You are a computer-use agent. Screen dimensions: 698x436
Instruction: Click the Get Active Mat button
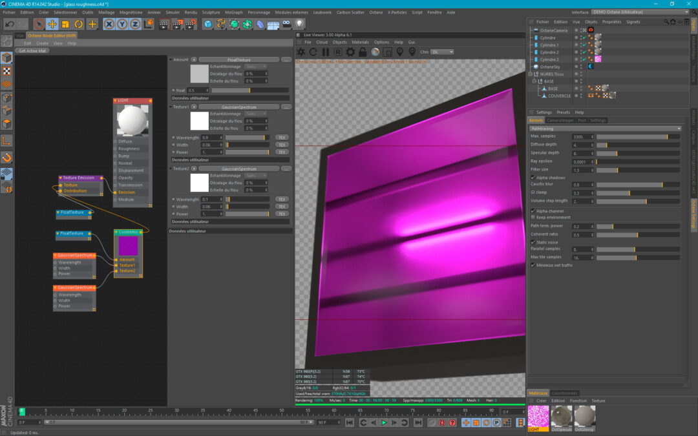[32, 50]
